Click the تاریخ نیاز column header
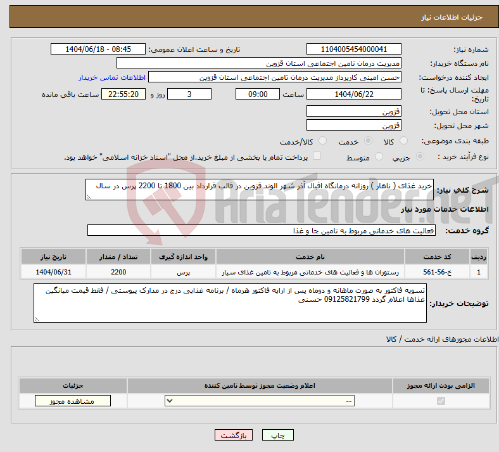This screenshot has height=452, width=499. pyautogui.click(x=53, y=256)
